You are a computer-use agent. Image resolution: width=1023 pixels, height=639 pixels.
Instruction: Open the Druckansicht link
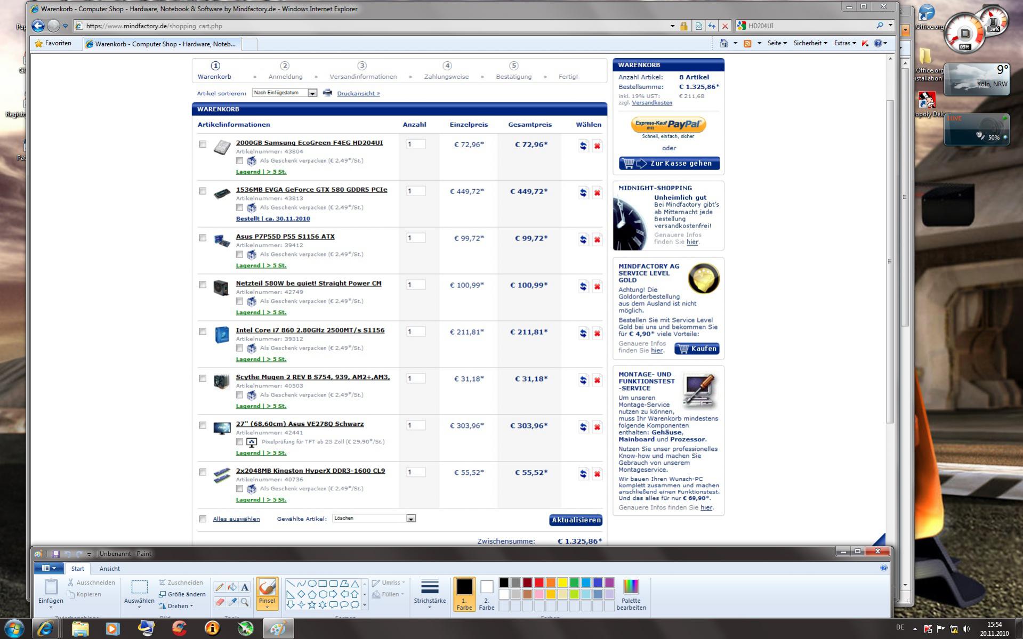coord(358,93)
